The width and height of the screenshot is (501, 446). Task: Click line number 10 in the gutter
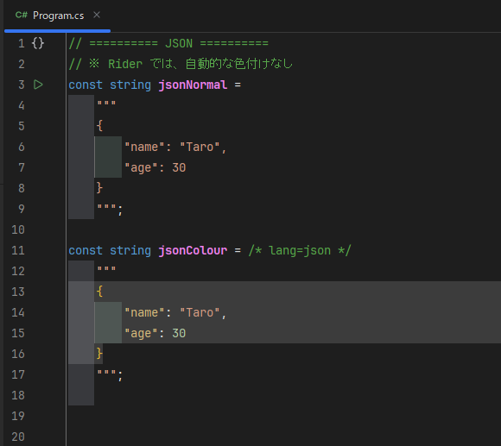[x=18, y=229]
